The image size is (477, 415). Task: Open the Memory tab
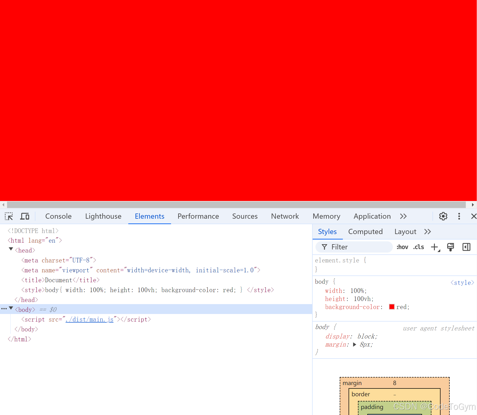click(x=326, y=216)
